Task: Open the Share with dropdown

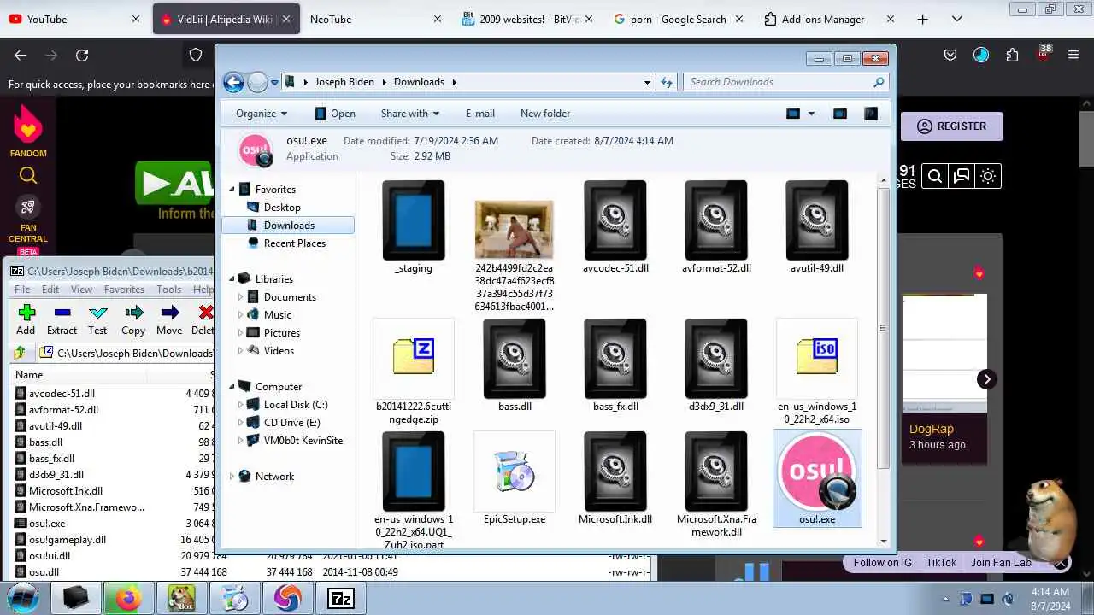Action: [x=410, y=114]
